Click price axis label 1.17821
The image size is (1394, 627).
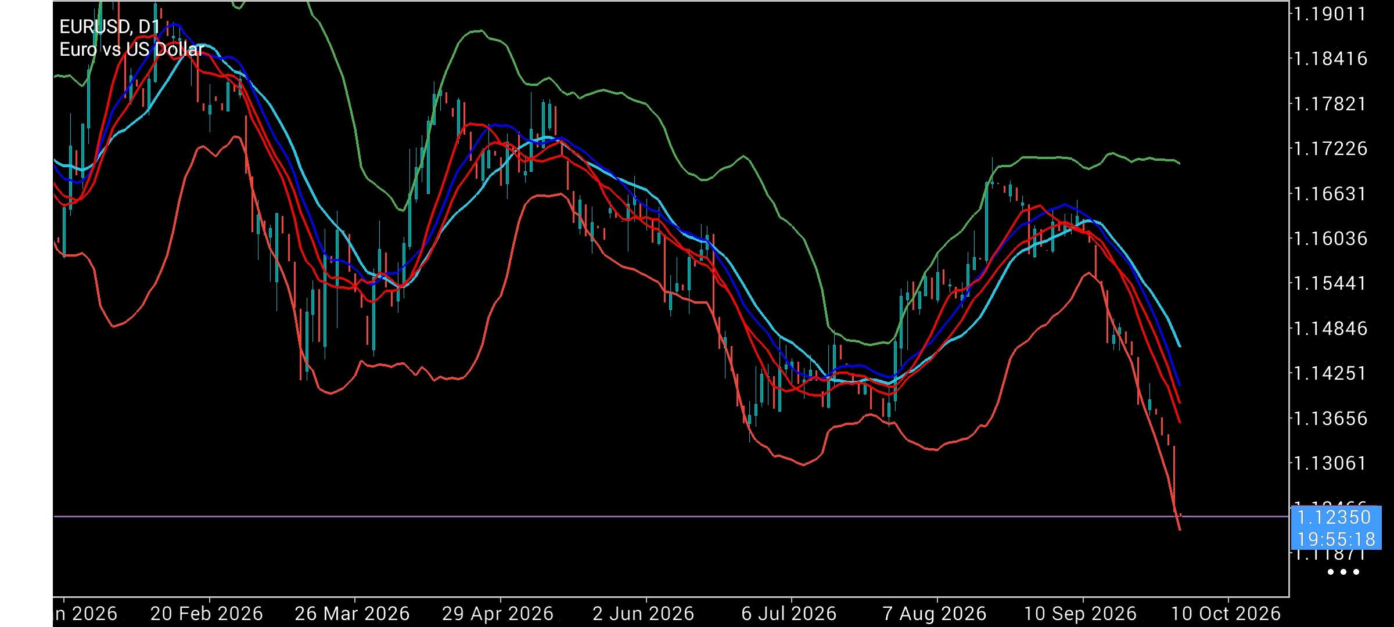(x=1329, y=104)
